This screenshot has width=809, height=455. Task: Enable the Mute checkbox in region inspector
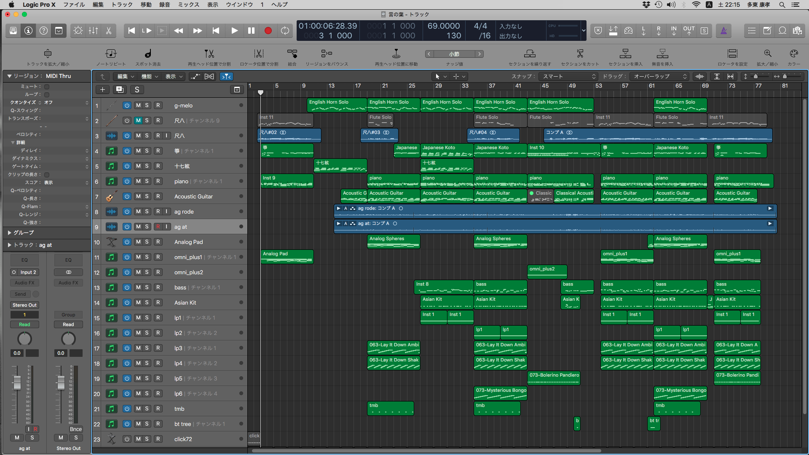tap(47, 86)
